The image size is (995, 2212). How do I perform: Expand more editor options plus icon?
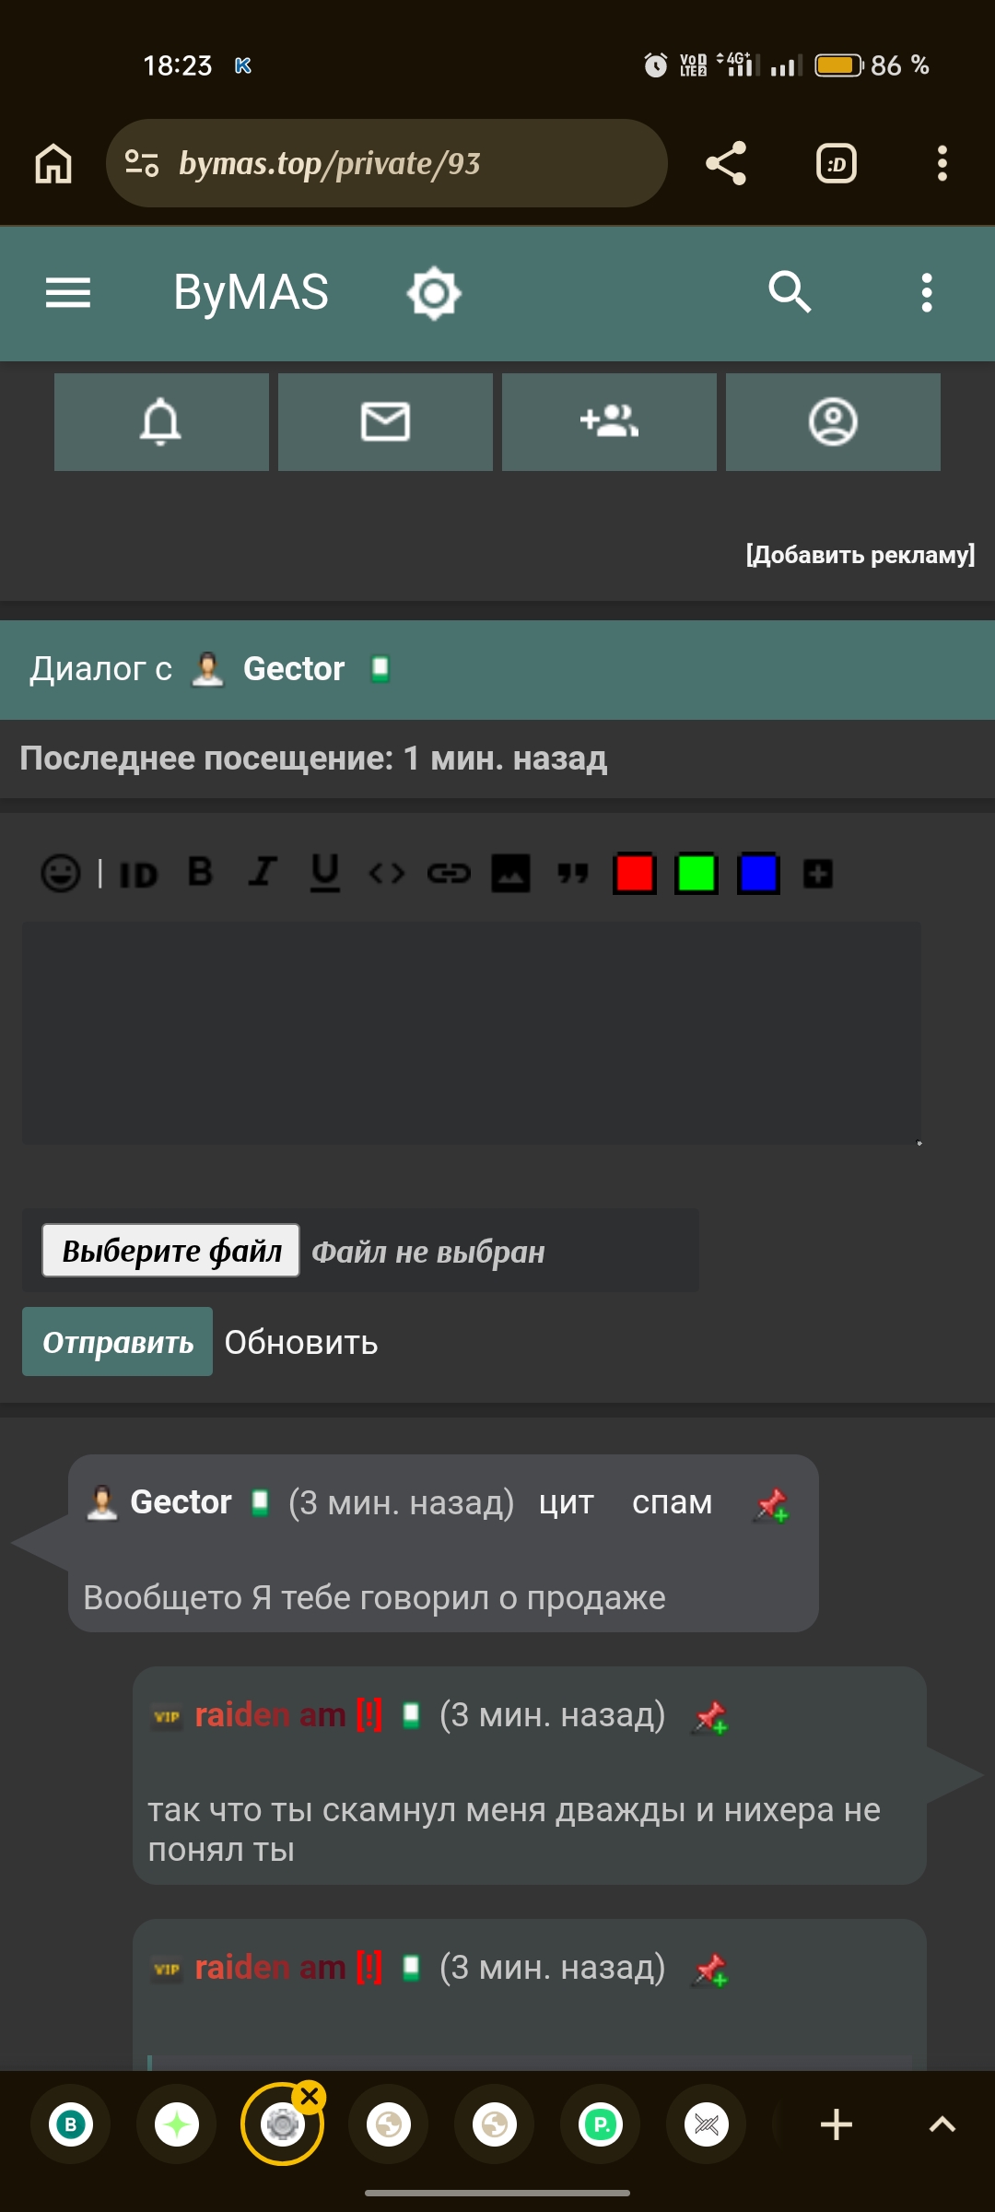pyautogui.click(x=818, y=874)
